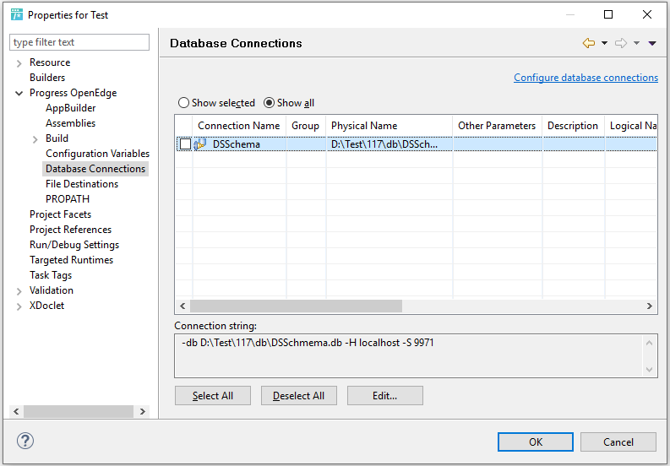Maximize the Properties for Test window
Screen dimensions: 670x466
608,14
